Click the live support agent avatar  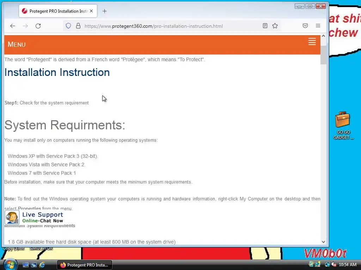tap(12, 217)
